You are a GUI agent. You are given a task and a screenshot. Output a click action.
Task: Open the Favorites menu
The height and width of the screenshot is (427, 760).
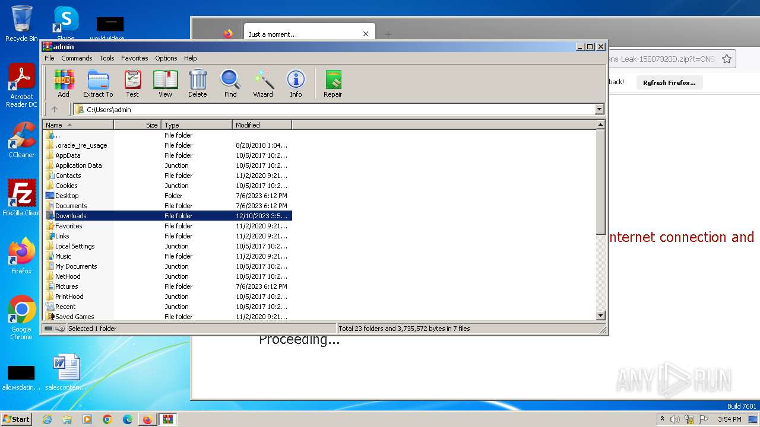135,58
